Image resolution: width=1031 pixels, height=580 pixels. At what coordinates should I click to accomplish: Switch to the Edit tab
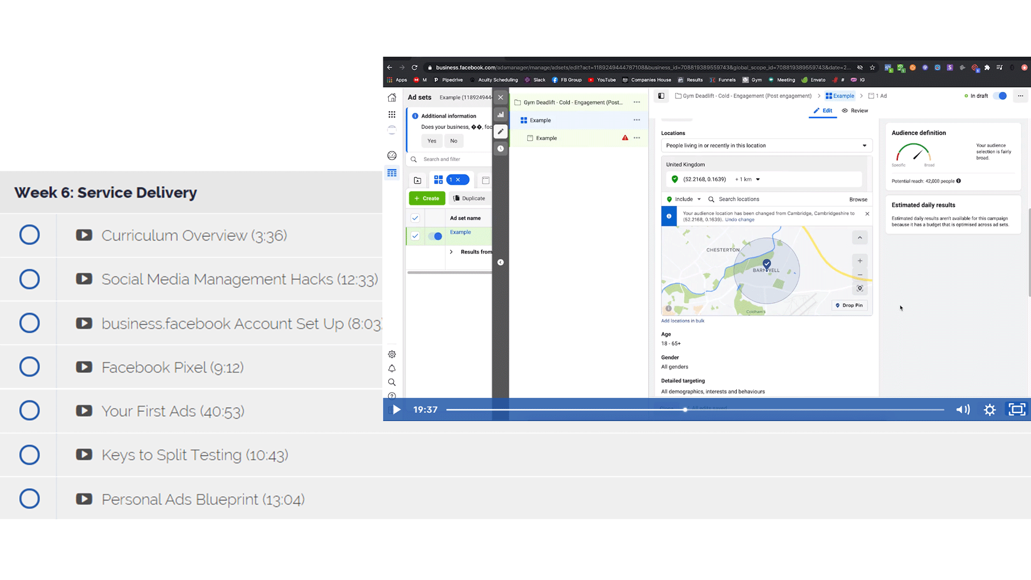tap(823, 111)
